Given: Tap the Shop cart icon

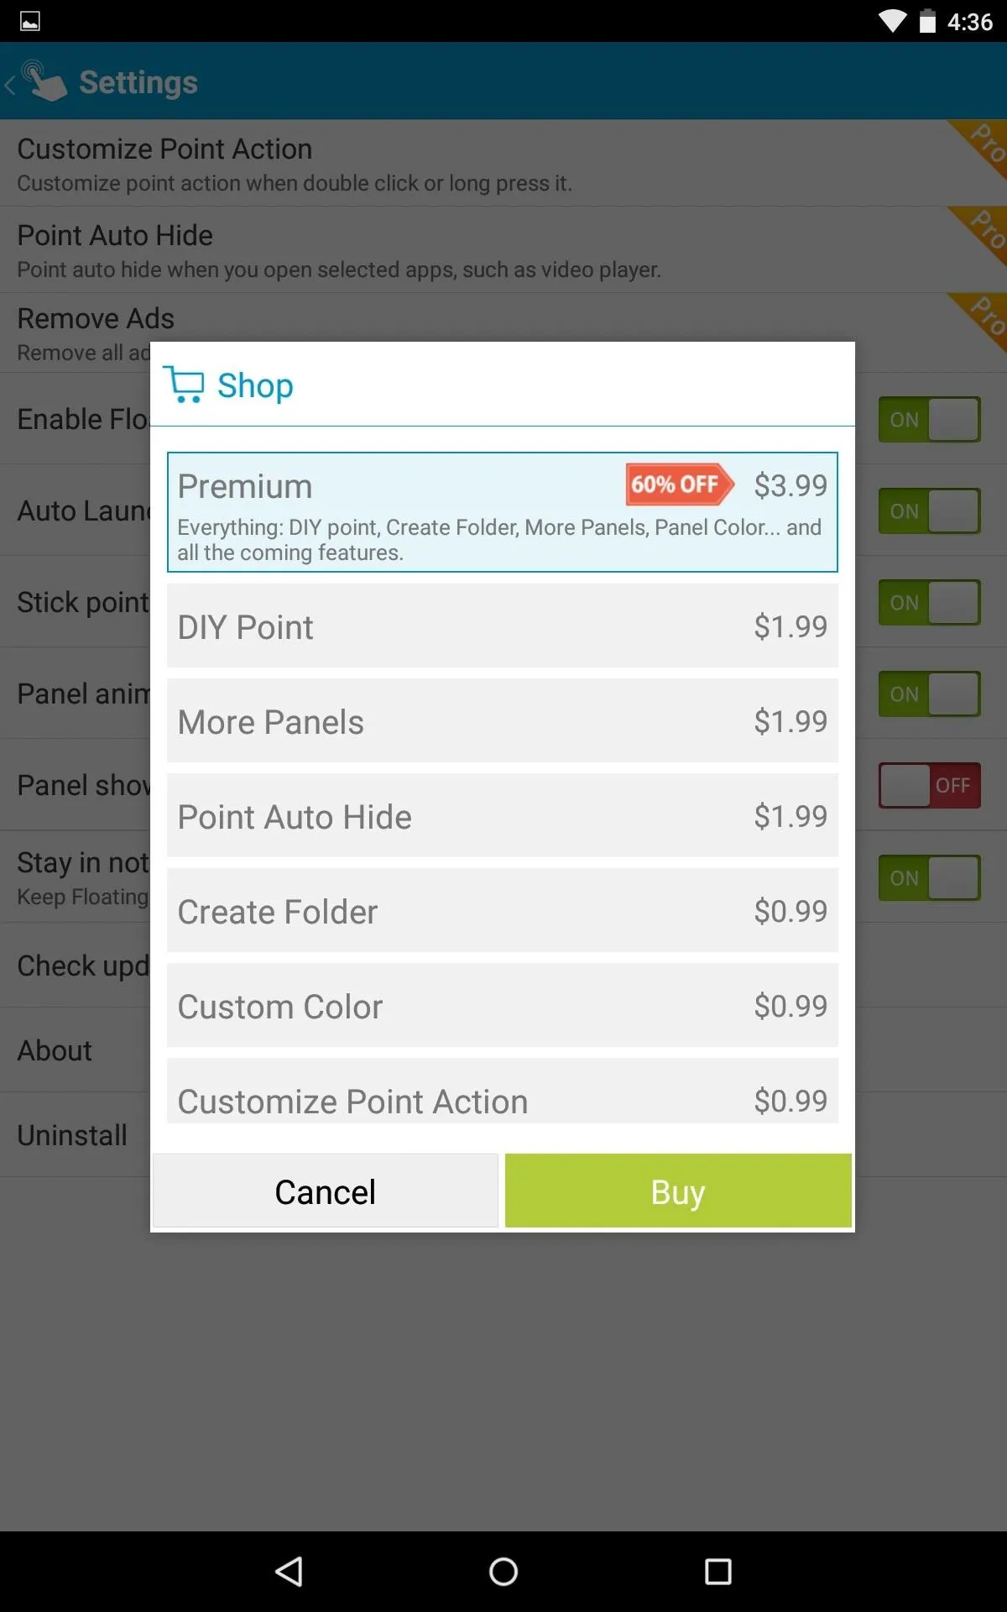Looking at the screenshot, I should click(x=184, y=385).
